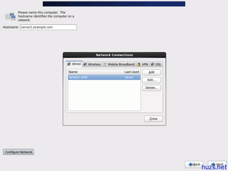Open the DSL tab

click(156, 64)
